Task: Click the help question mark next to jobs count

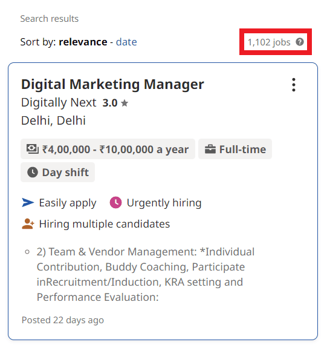Action: click(x=300, y=42)
